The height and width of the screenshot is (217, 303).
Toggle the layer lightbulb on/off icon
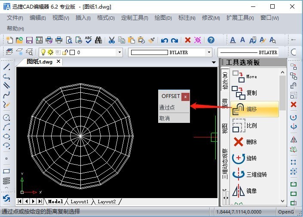coord(43,52)
